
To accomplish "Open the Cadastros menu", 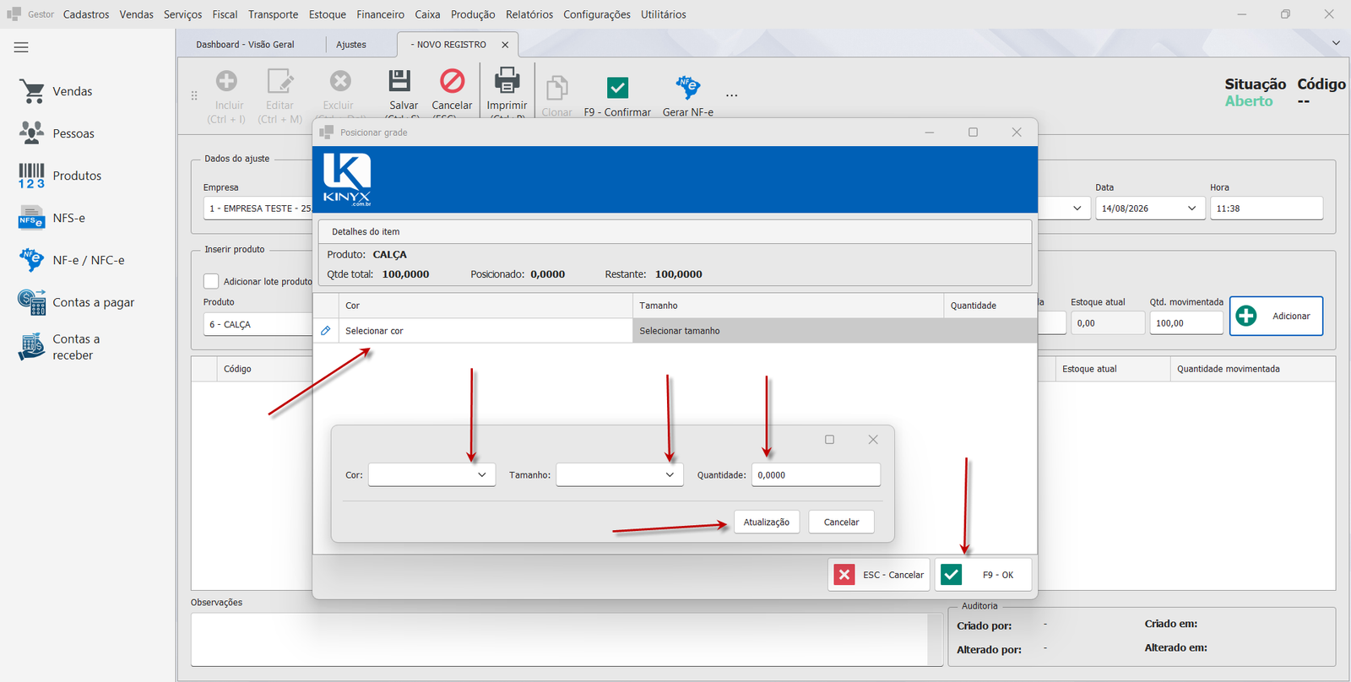I will 86,14.
